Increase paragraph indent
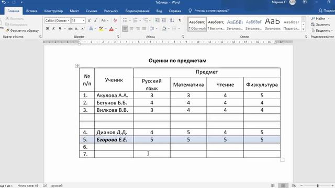 coord(164,20)
